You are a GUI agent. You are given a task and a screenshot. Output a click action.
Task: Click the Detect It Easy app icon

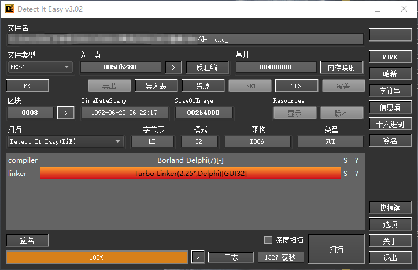[x=10, y=9]
